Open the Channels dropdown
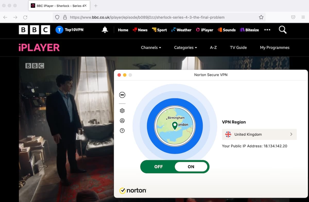 click(151, 48)
